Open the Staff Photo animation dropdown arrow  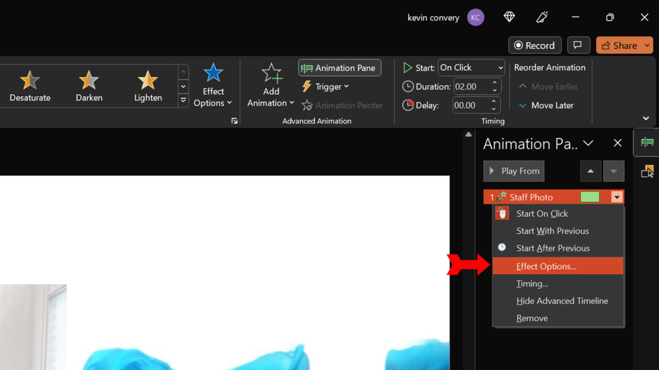(x=616, y=197)
